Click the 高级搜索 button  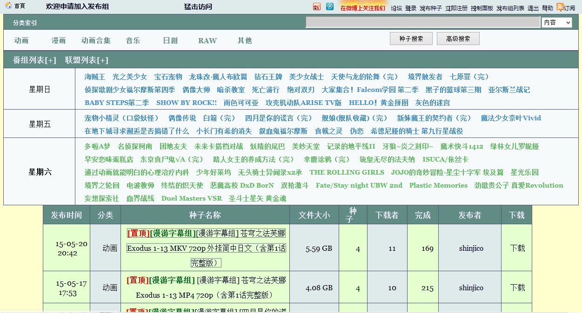point(458,39)
